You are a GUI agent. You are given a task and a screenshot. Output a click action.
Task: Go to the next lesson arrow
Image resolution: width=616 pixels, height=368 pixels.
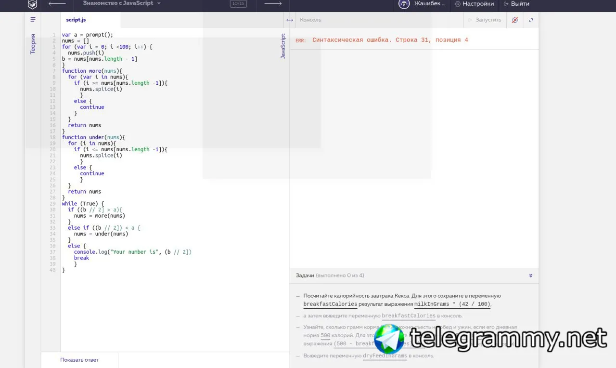point(273,4)
